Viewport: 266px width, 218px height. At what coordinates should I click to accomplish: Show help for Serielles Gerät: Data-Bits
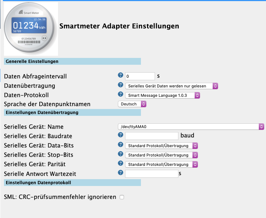tap(120, 145)
